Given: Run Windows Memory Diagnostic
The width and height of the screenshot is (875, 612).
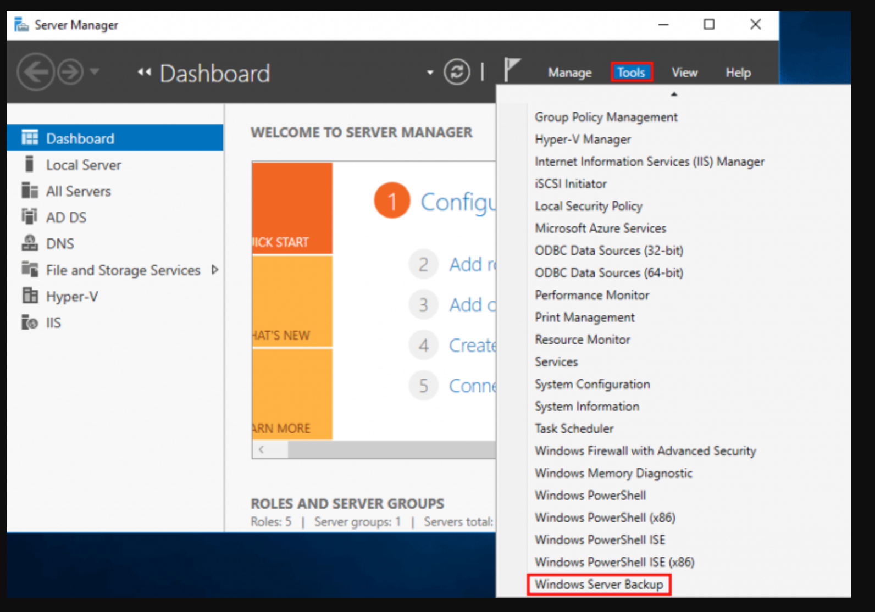Looking at the screenshot, I should pos(613,473).
